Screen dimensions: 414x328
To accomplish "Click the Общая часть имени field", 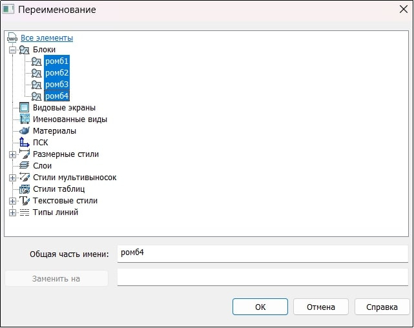I will tap(263, 254).
